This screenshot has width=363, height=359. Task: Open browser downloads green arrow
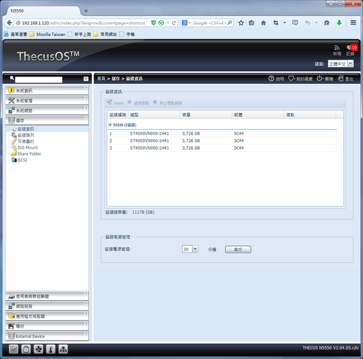pos(339,23)
